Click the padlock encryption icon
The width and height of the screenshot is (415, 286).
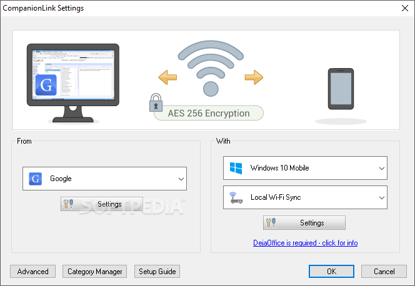[x=156, y=102]
